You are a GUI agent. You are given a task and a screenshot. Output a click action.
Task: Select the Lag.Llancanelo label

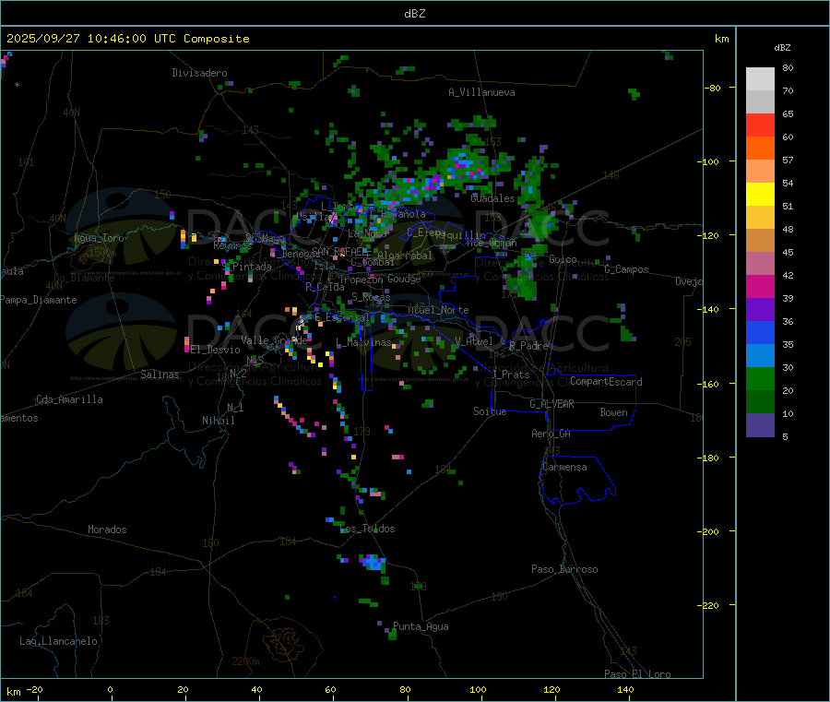click(59, 641)
